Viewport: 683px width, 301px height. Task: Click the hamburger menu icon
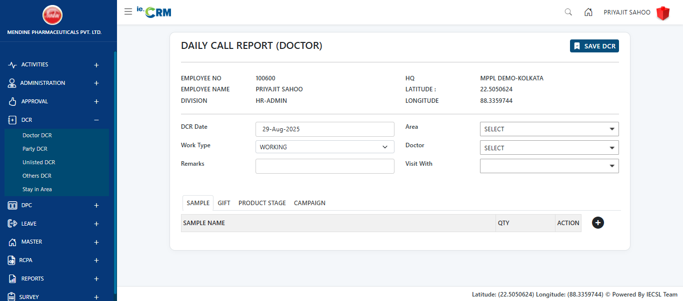[x=128, y=12]
